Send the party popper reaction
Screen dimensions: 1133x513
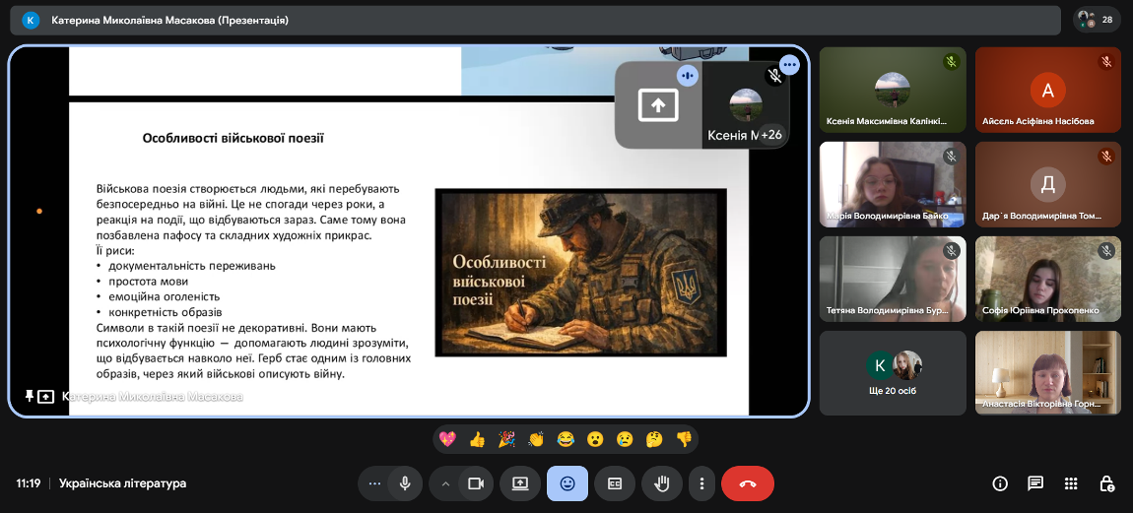click(x=506, y=438)
